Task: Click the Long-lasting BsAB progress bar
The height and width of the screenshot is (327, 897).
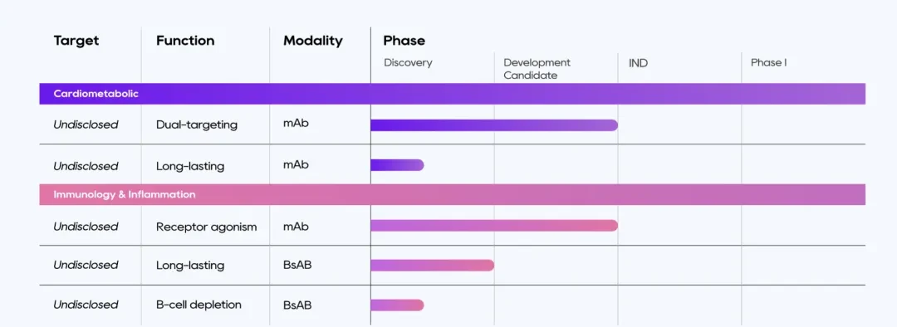Action: tap(433, 266)
